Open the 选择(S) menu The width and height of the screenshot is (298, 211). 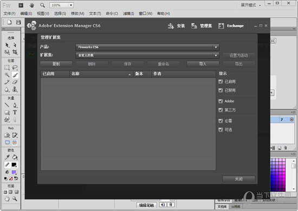click(60, 14)
